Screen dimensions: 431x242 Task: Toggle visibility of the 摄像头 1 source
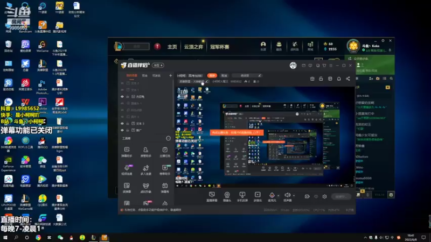click(122, 103)
